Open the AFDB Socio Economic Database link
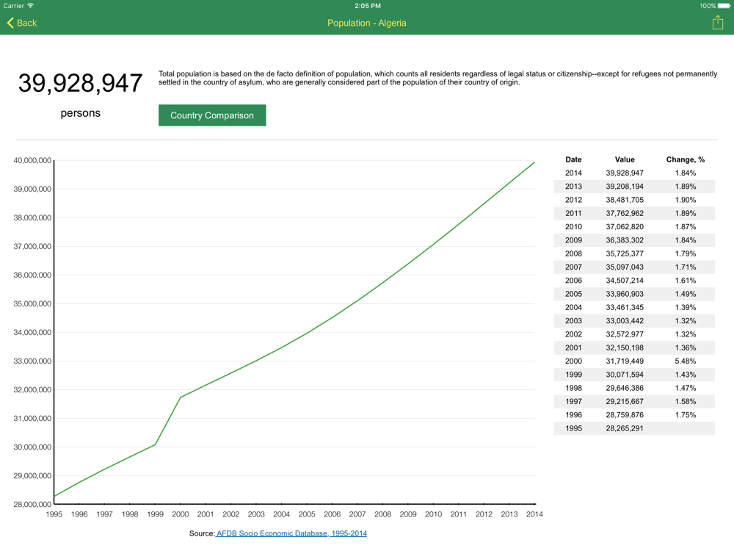Image resolution: width=734 pixels, height=551 pixels. [291, 533]
